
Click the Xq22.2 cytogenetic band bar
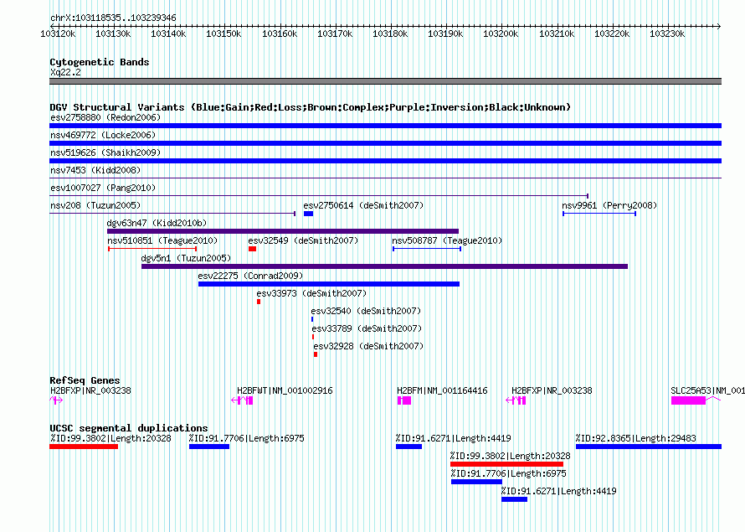pyautogui.click(x=385, y=81)
